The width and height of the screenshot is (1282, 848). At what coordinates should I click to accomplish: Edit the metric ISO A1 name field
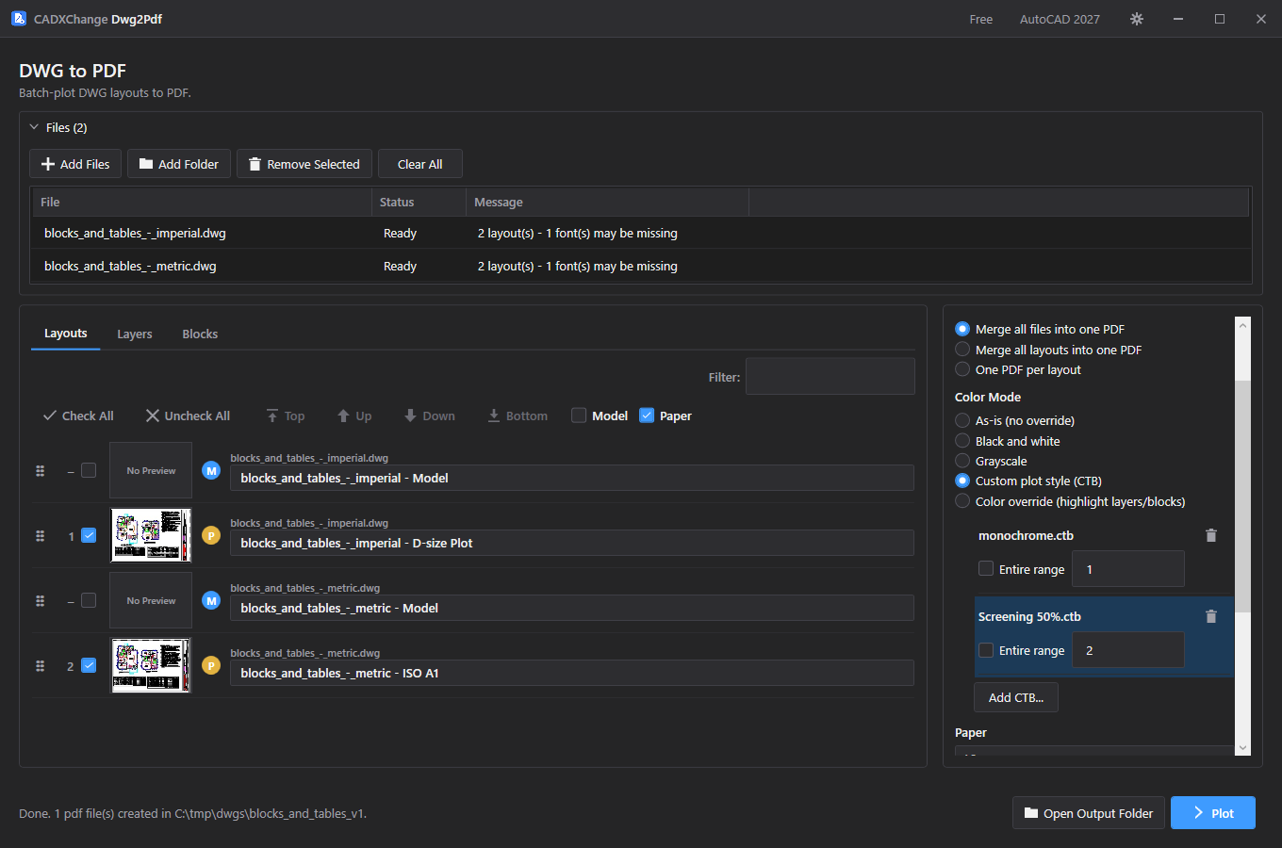[x=572, y=673]
